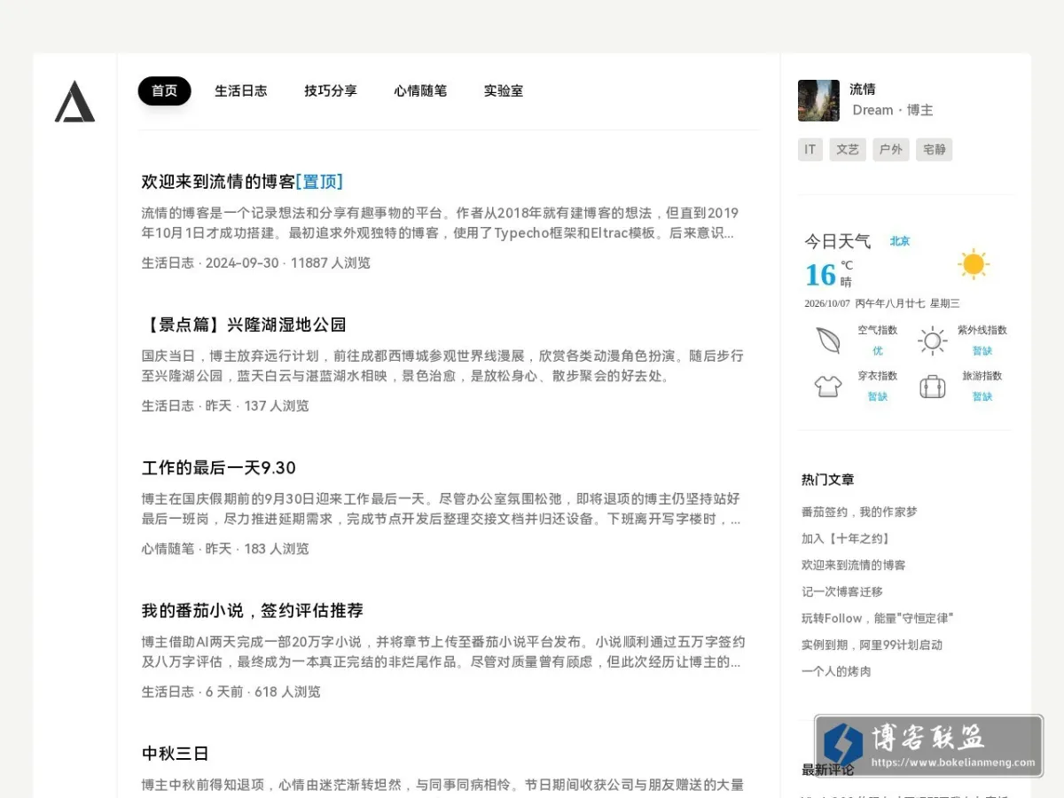Click the triangular A site logo
This screenshot has height=798, width=1064.
(74, 101)
